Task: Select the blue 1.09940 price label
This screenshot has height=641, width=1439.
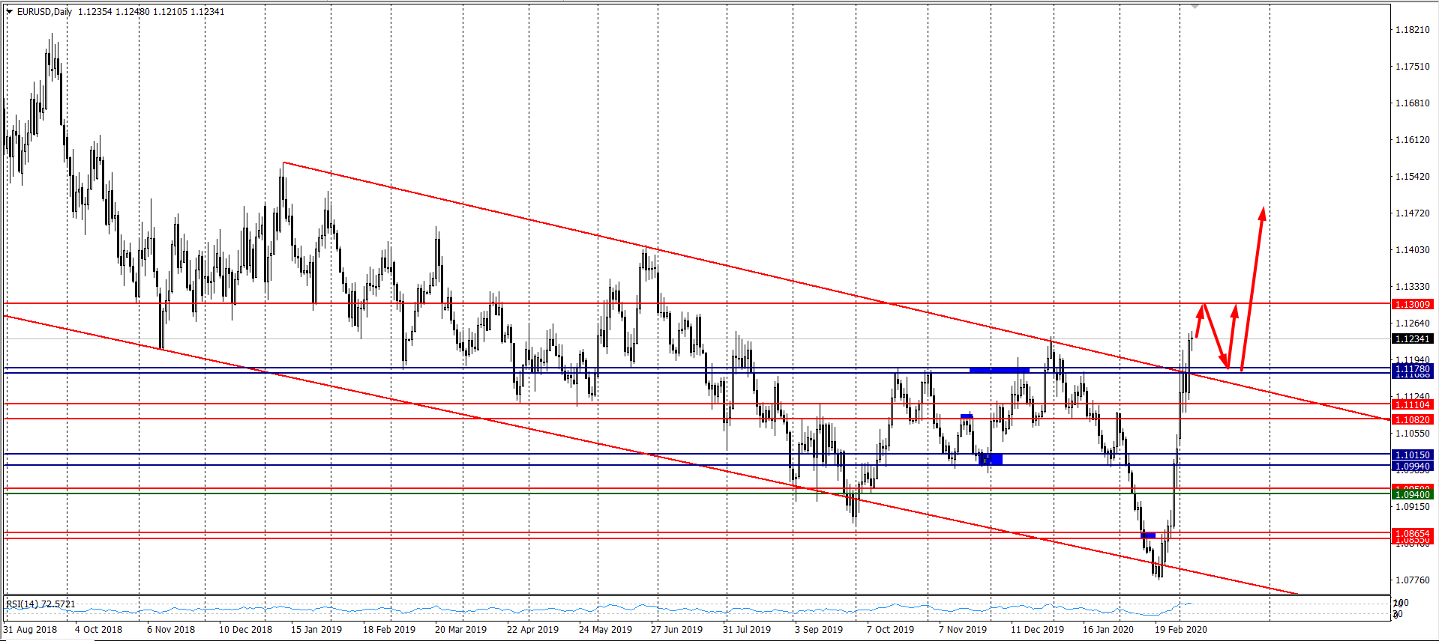Action: pos(1412,466)
